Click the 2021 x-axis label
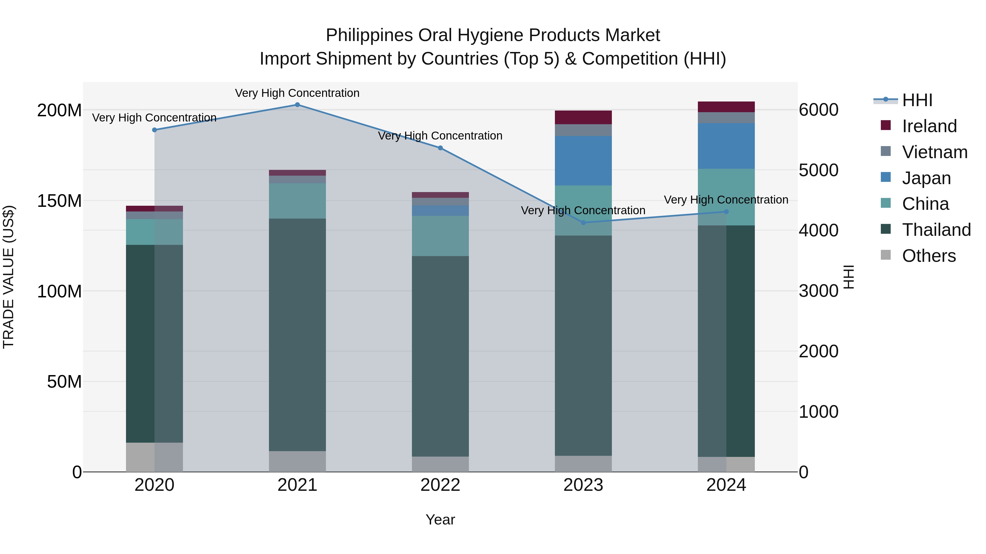The height and width of the screenshot is (554, 986). pyautogui.click(x=297, y=485)
